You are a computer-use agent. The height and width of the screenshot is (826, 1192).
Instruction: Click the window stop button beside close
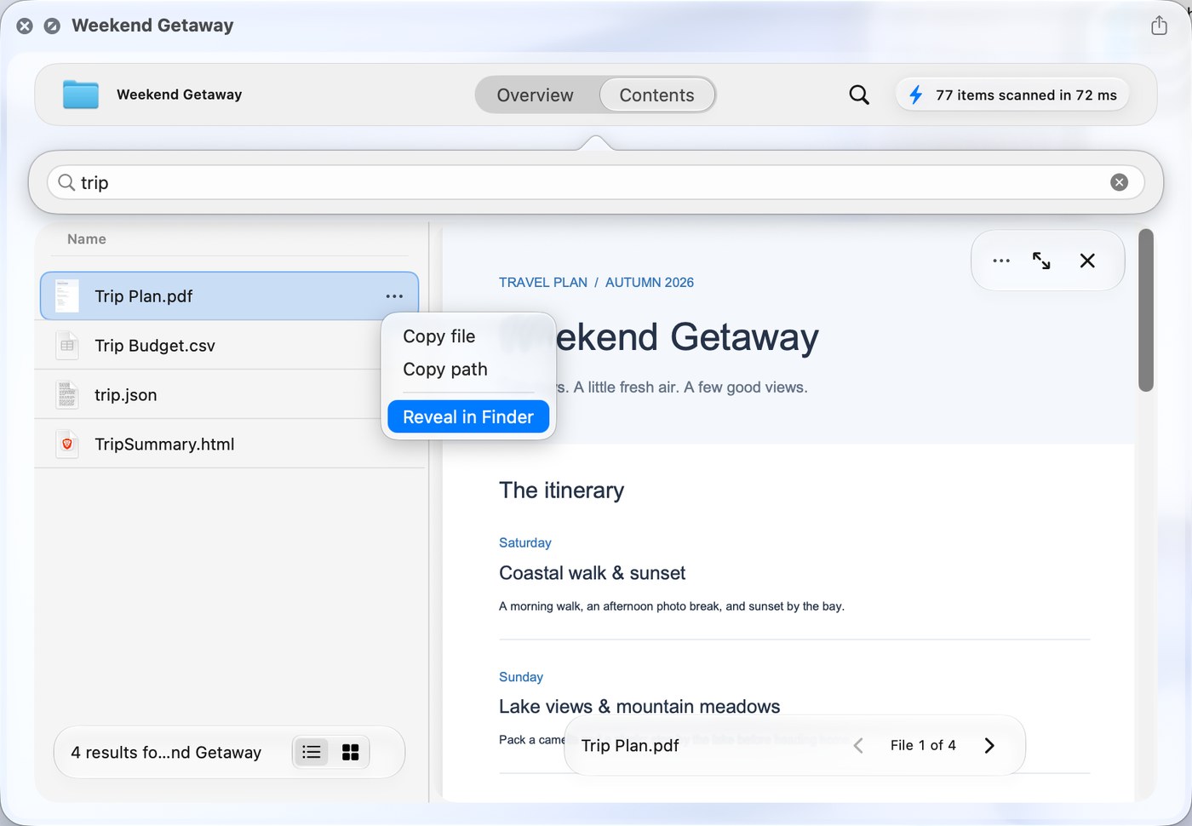pos(52,26)
